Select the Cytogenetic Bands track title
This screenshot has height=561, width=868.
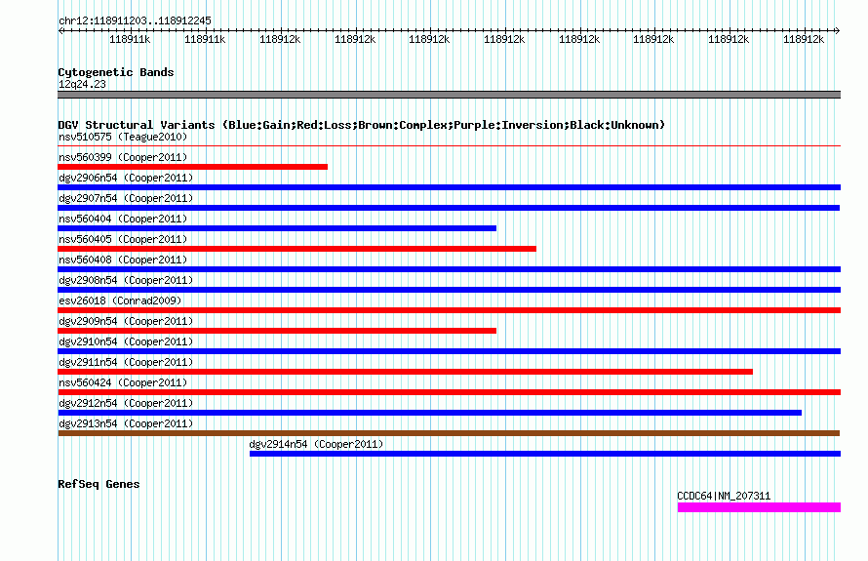[x=116, y=72]
